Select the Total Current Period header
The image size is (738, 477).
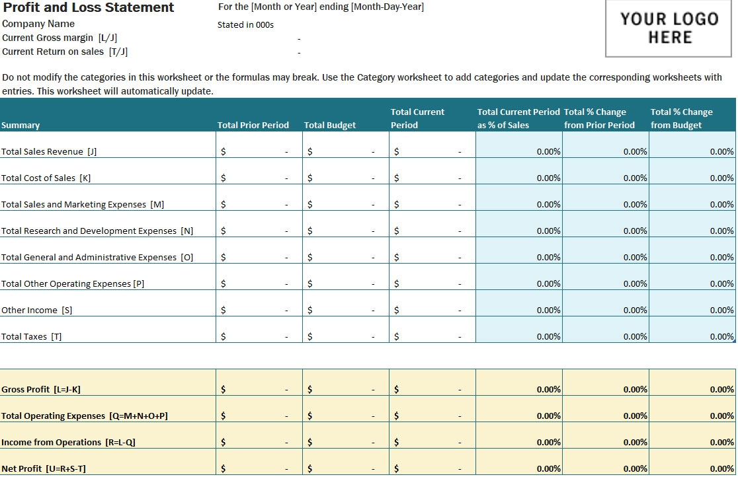tap(417, 118)
